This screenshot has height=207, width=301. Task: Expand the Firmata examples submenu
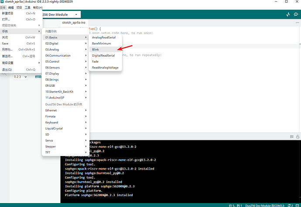[66, 116]
